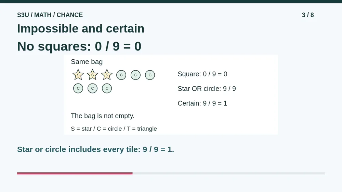
Task: Click the filled red part of the progress bar
Action: click(x=75, y=173)
